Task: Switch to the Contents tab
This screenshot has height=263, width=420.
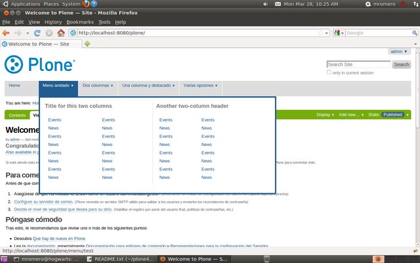Action: click(x=17, y=115)
